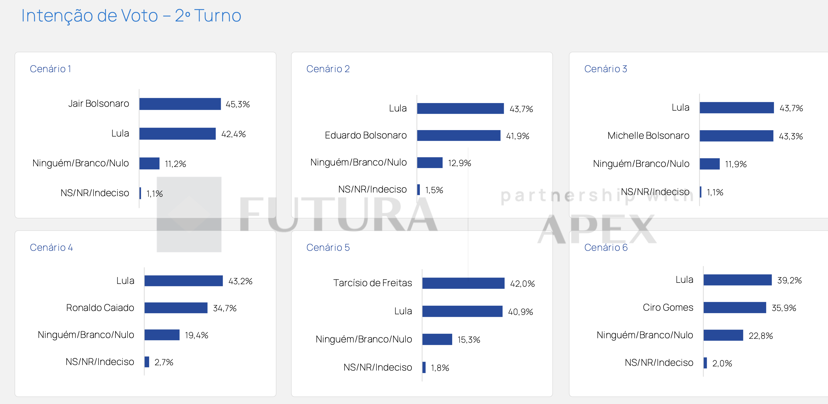Select the Tarcísio de Freitas bar
Screen dimensions: 828x404
[x=463, y=283]
